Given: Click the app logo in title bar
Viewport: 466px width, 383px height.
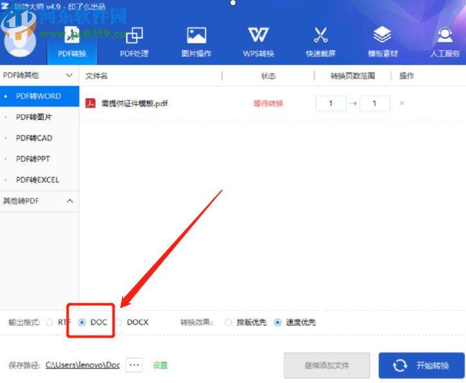Looking at the screenshot, I should (5, 6).
